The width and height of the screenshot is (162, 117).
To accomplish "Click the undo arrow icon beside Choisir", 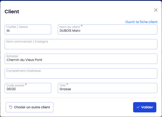I will [11, 107].
